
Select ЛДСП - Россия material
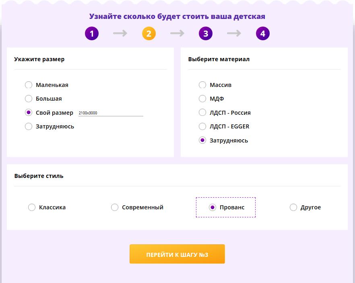(202, 113)
